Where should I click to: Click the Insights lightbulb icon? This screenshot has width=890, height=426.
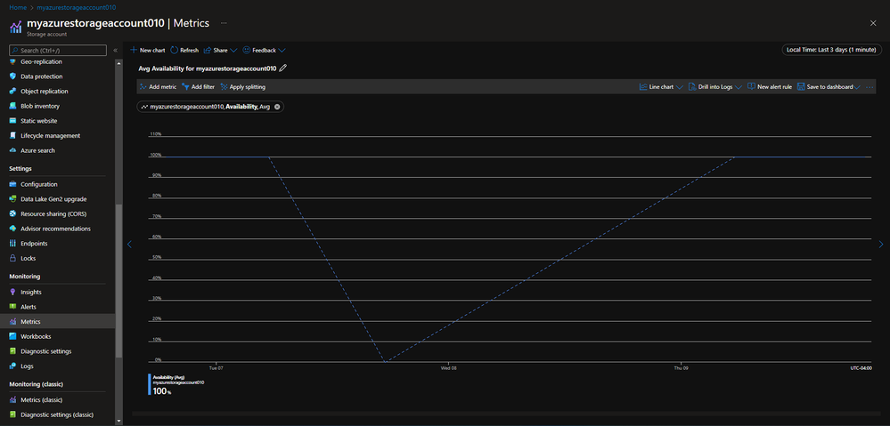pos(13,292)
